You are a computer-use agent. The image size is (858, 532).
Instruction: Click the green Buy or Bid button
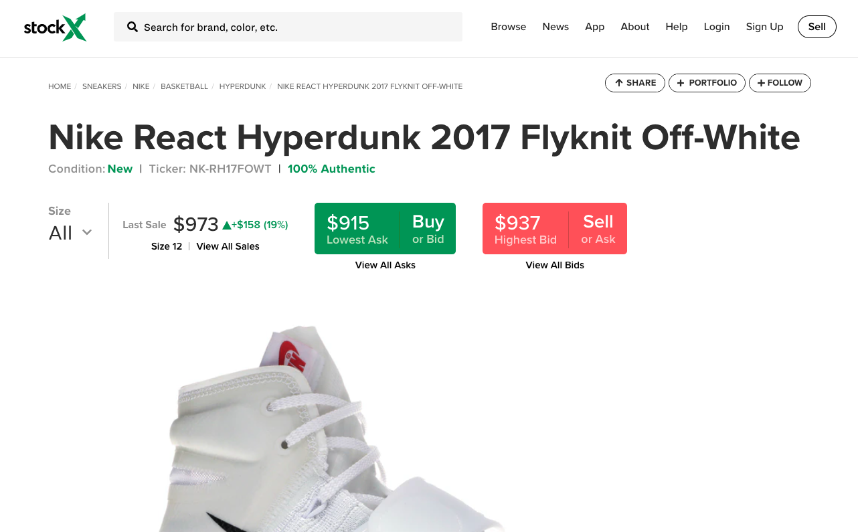(385, 228)
